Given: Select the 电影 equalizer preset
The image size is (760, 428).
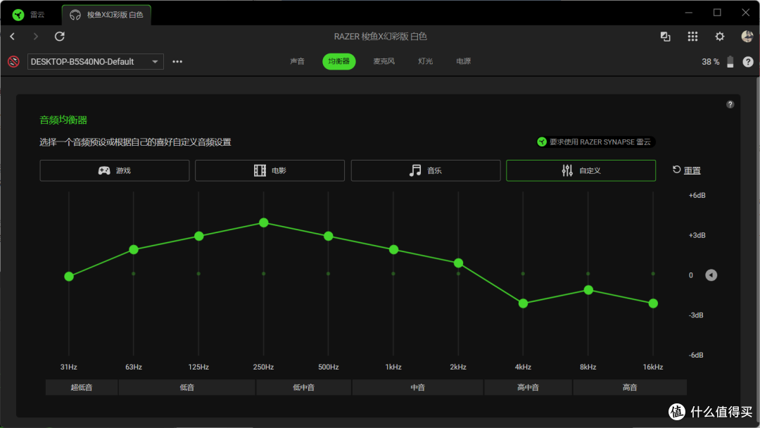Looking at the screenshot, I should point(270,170).
